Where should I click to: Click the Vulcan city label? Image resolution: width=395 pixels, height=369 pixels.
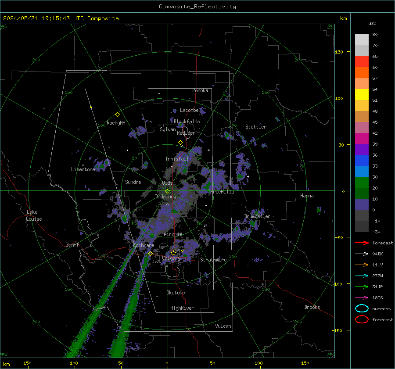coord(223,326)
